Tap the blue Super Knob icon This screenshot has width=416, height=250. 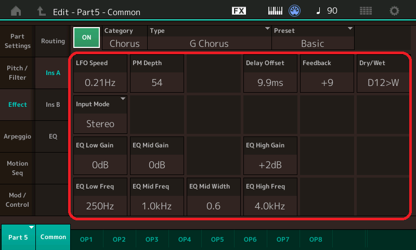(295, 11)
